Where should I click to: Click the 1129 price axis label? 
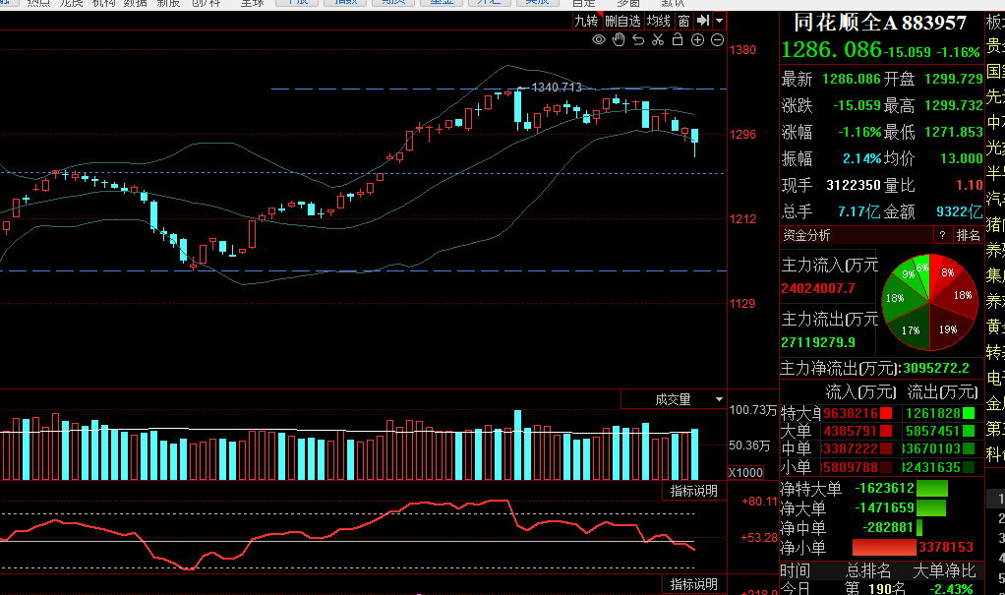[742, 304]
